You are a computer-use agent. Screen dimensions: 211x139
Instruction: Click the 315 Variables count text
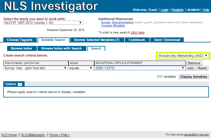pyautogui.click(x=166, y=77)
